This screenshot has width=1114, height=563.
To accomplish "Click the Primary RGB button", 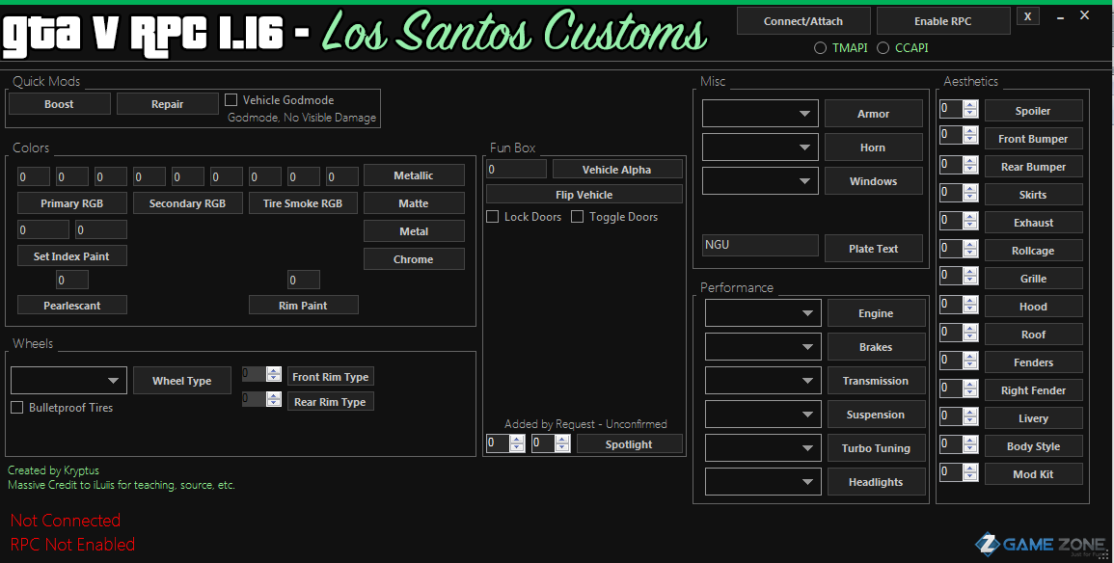I will click(71, 203).
